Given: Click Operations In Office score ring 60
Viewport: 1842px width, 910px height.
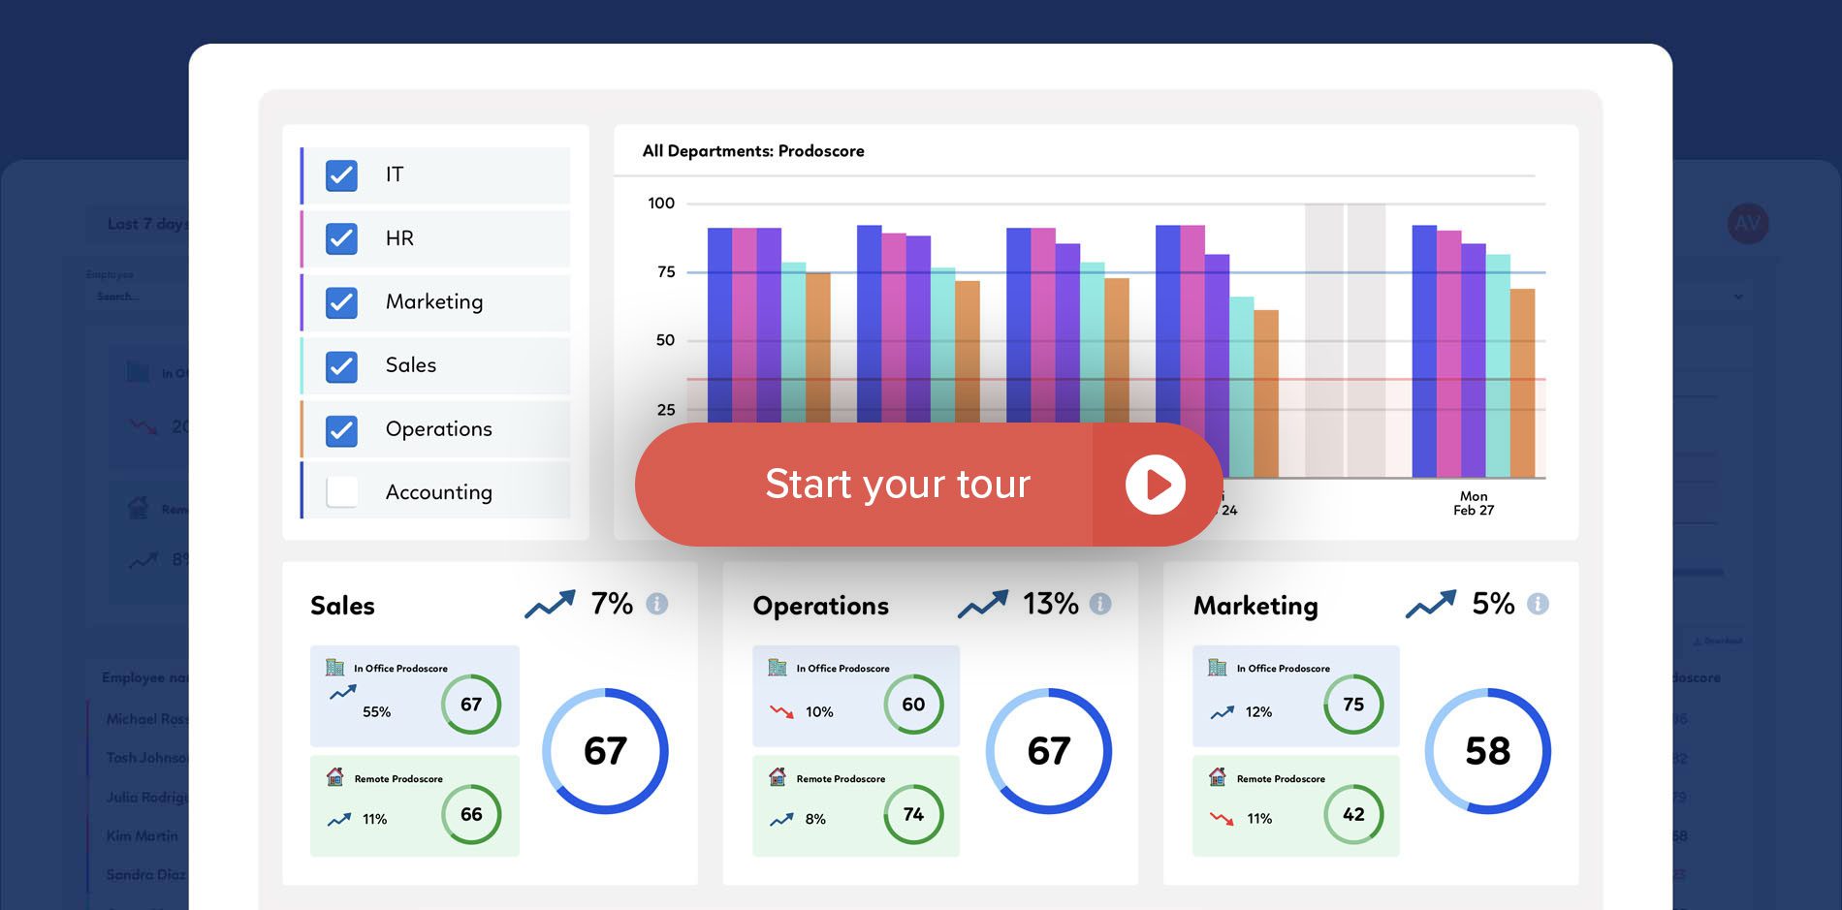Looking at the screenshot, I should coord(913,705).
